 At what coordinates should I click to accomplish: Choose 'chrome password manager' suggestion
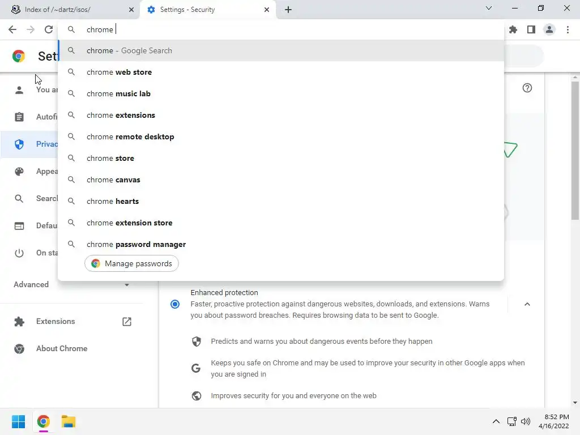(x=281, y=244)
